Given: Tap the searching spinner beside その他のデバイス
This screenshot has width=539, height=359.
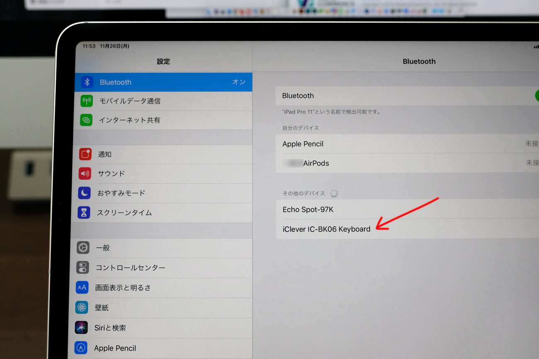Looking at the screenshot, I should coord(334,193).
